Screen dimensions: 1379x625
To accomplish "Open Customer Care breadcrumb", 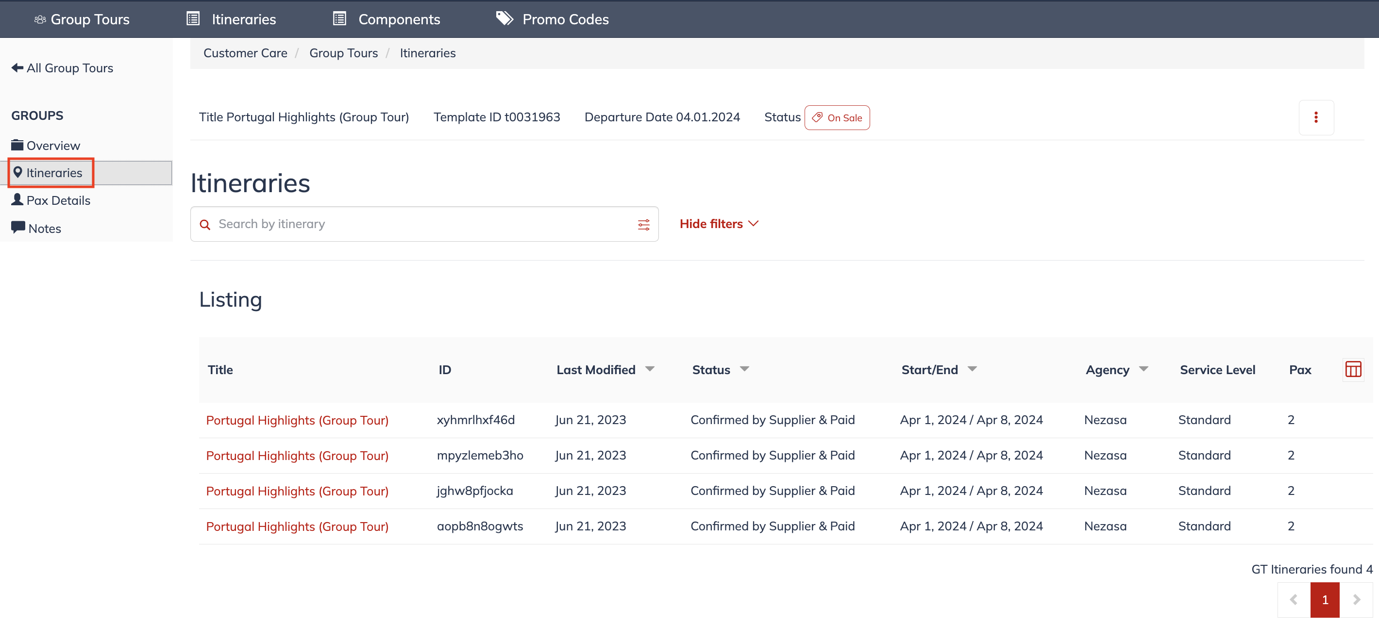I will [245, 53].
